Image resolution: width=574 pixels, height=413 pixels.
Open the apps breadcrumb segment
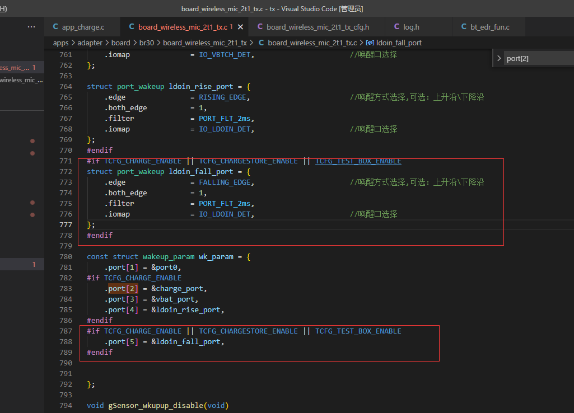point(61,43)
